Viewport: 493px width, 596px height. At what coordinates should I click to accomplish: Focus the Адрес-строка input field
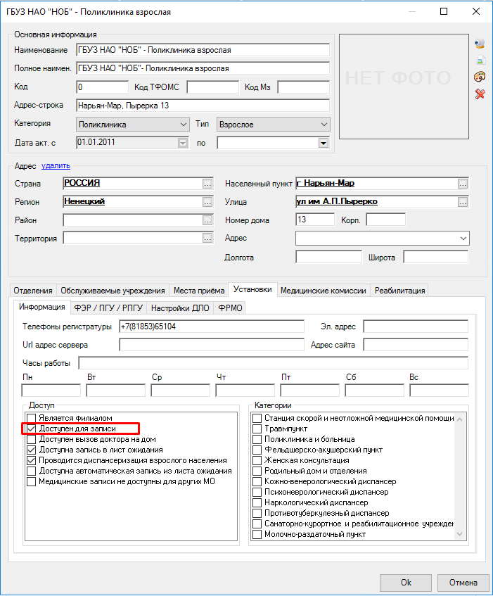[203, 106]
